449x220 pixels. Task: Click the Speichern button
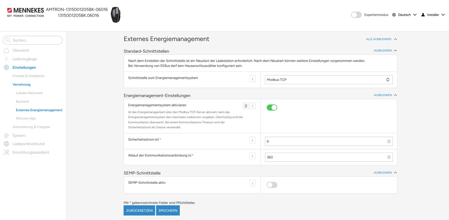(x=168, y=210)
